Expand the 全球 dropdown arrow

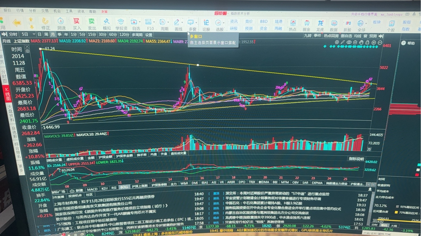366,24
